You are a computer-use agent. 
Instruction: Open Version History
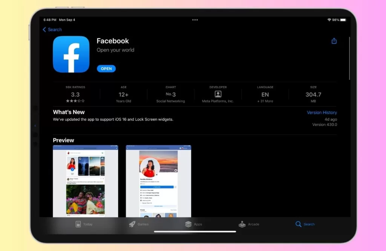click(x=322, y=112)
